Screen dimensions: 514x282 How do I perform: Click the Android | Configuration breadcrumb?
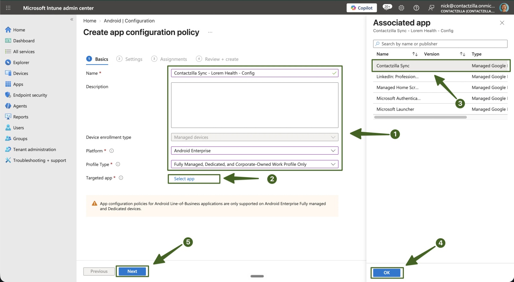click(129, 21)
